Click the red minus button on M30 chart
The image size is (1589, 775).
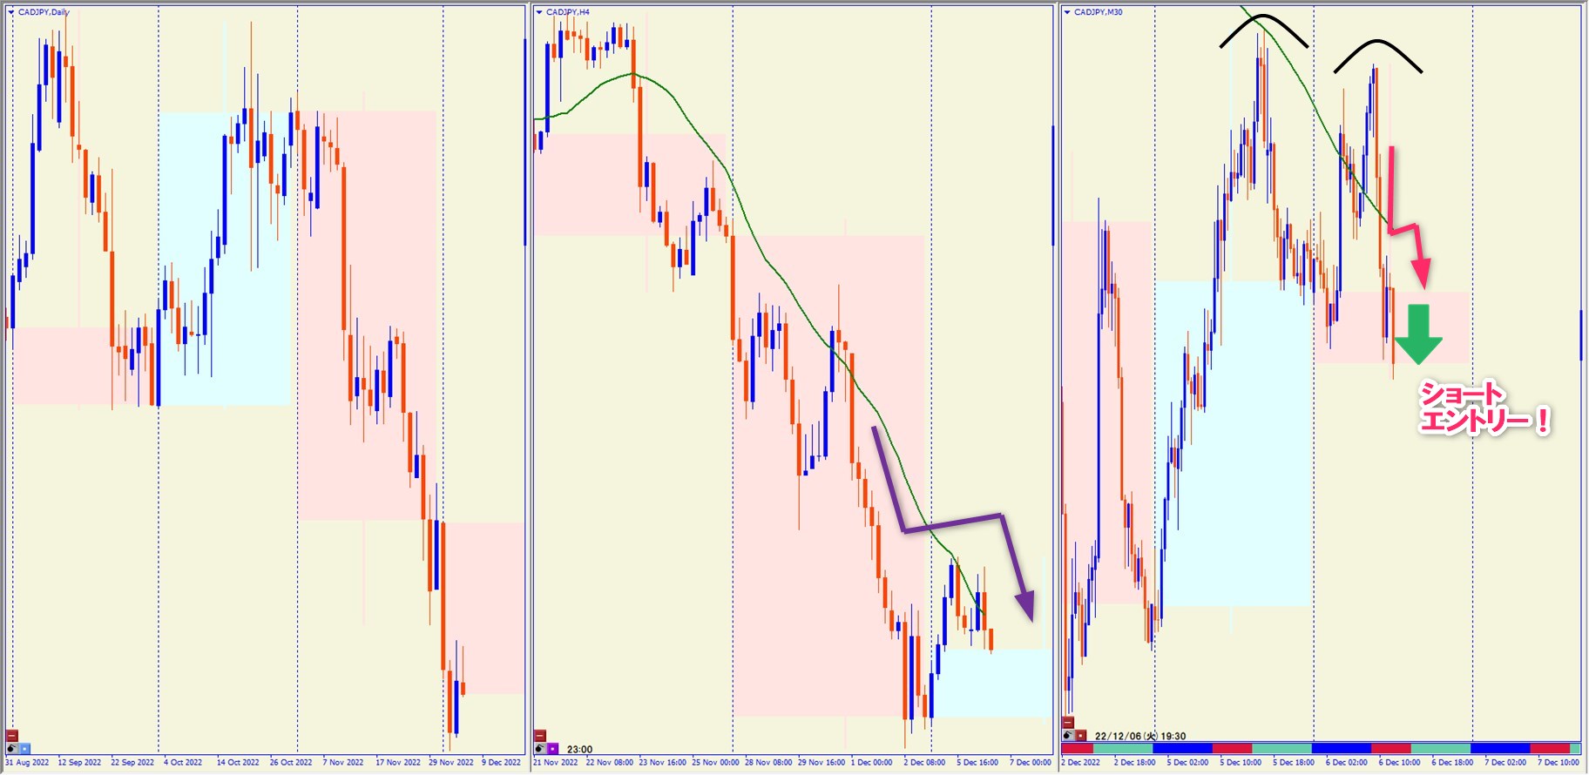tap(1068, 723)
